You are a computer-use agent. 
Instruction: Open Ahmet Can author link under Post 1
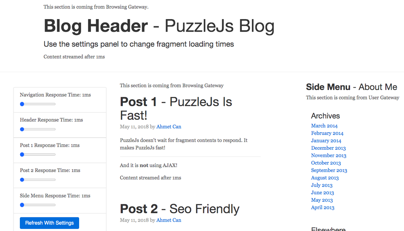[169, 127]
